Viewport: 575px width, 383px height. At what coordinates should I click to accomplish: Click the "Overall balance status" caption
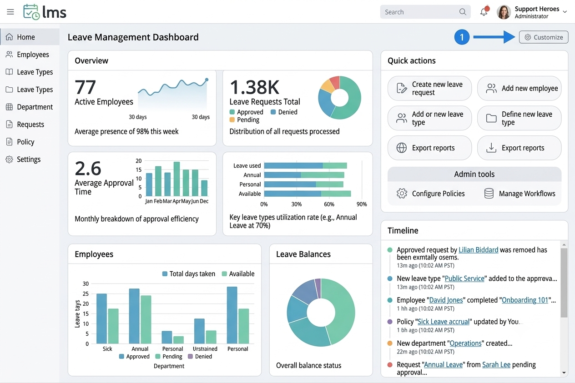coord(308,365)
